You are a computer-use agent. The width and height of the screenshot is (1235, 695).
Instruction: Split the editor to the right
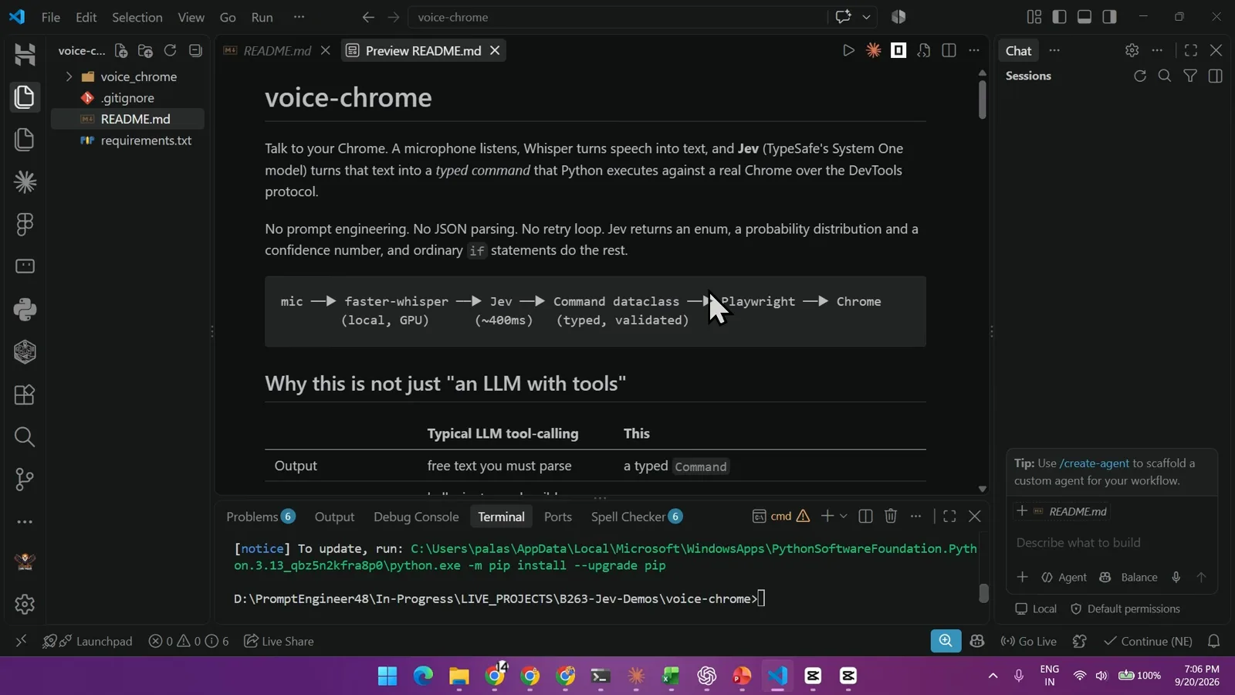click(949, 51)
